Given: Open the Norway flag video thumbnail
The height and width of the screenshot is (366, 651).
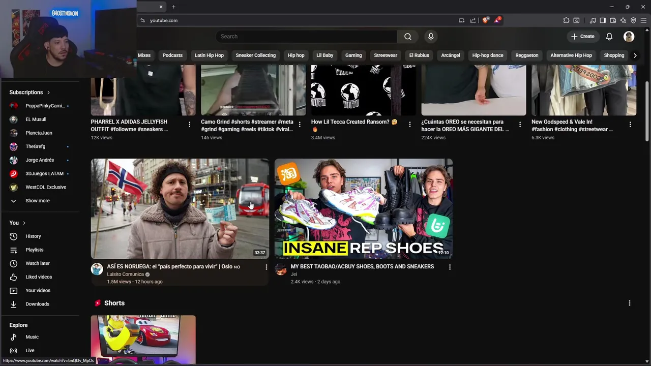Looking at the screenshot, I should point(180,209).
